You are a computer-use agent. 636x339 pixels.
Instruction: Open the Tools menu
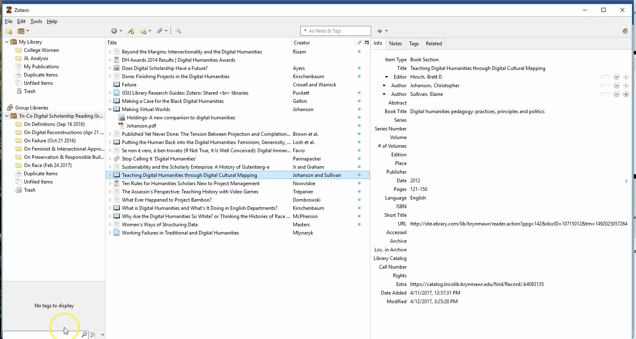click(36, 21)
